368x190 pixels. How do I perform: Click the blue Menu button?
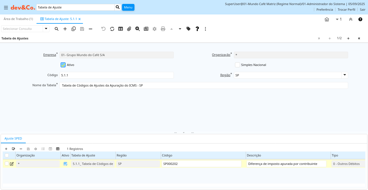pyautogui.click(x=128, y=7)
